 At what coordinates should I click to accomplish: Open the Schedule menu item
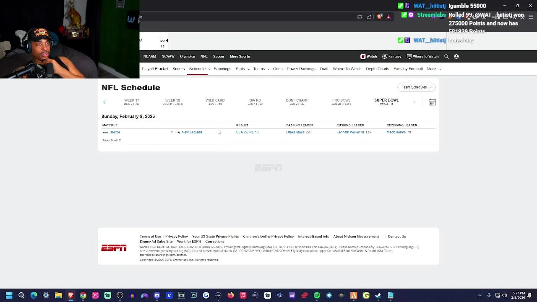[x=197, y=69]
